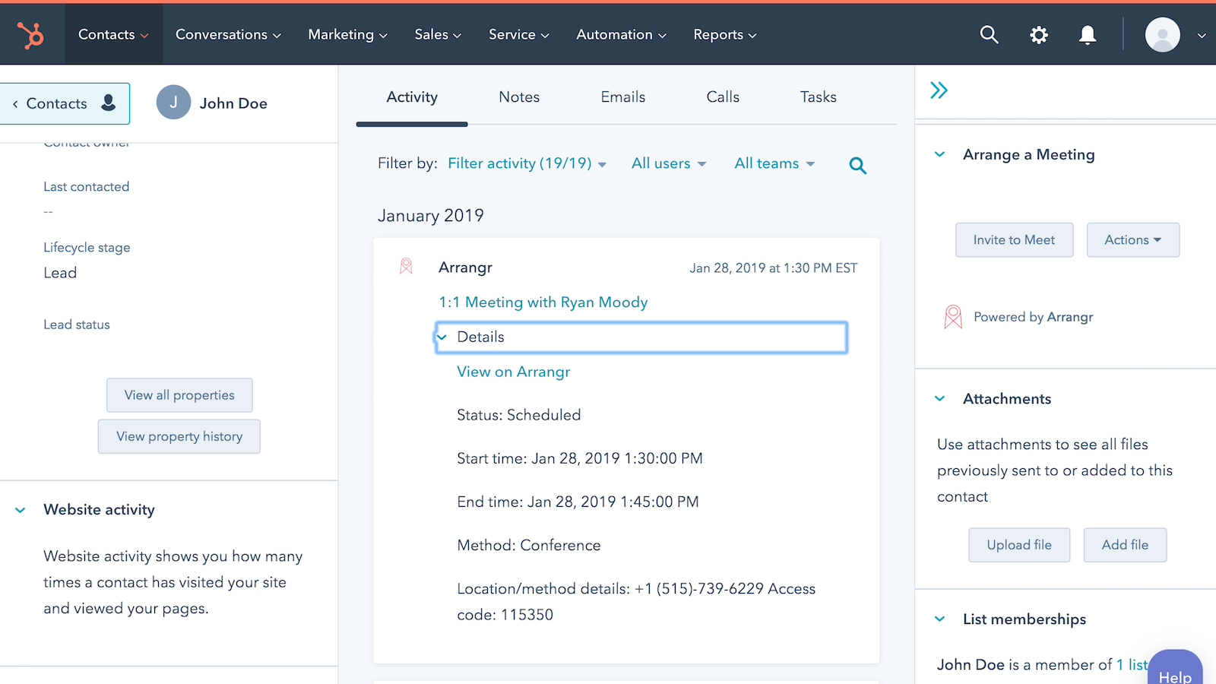Collapse the Details section of the Arrangr event
Screen dimensions: 1216x684
443,337
